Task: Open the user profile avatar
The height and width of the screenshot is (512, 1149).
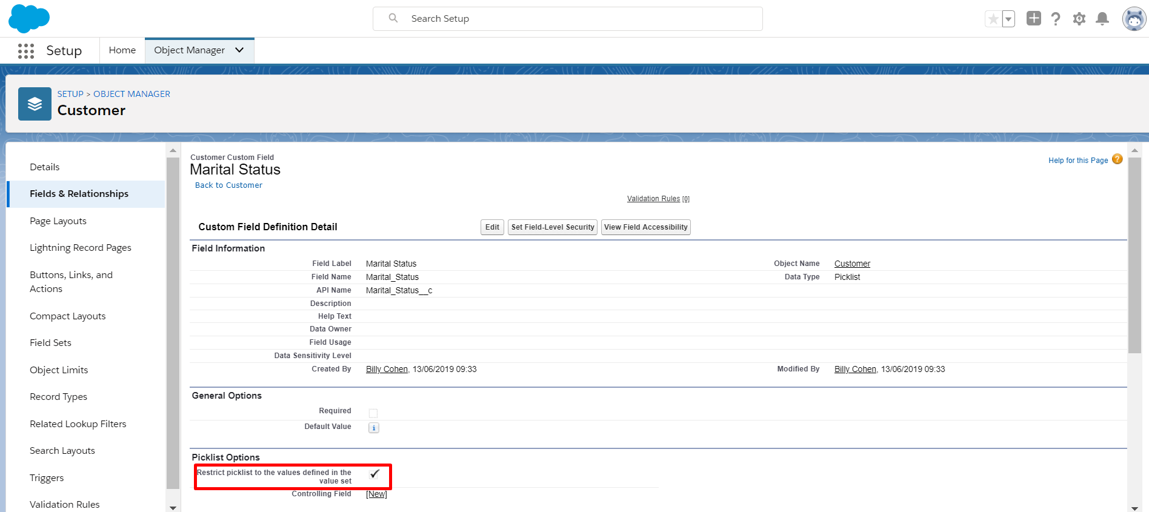Action: pos(1134,19)
